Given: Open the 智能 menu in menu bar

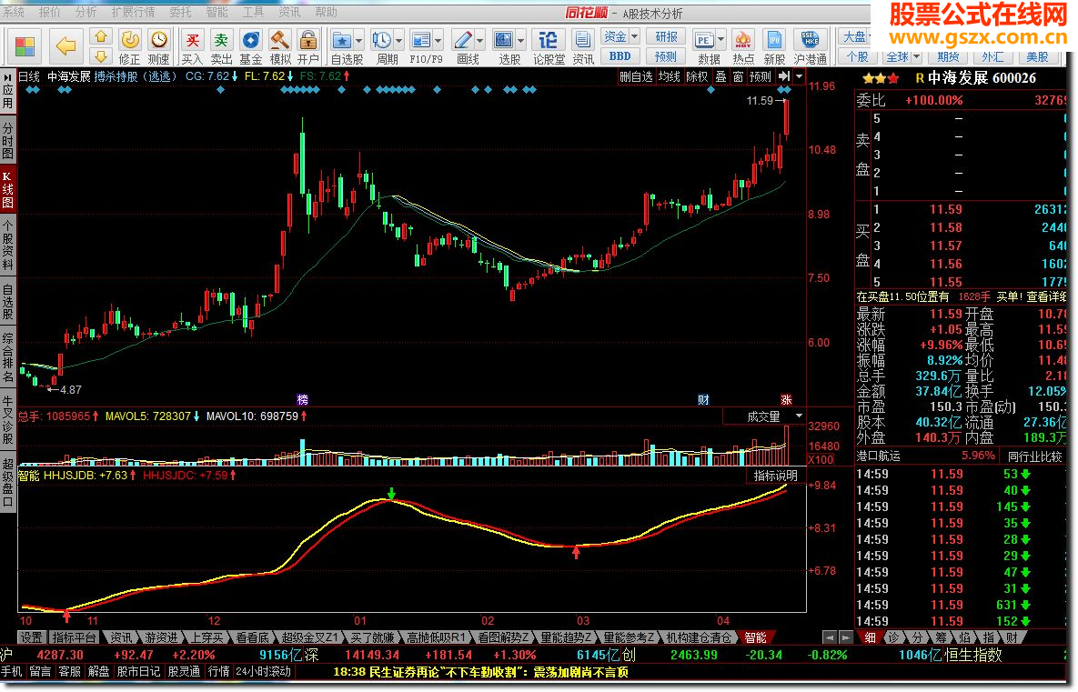Looking at the screenshot, I should click(217, 13).
